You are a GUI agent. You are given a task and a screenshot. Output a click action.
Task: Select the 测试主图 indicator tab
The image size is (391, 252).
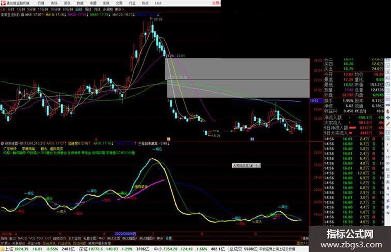pyautogui.click(x=113, y=238)
